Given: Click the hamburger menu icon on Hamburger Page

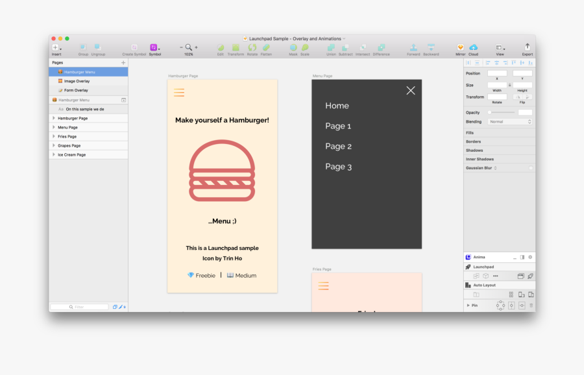Looking at the screenshot, I should [179, 92].
